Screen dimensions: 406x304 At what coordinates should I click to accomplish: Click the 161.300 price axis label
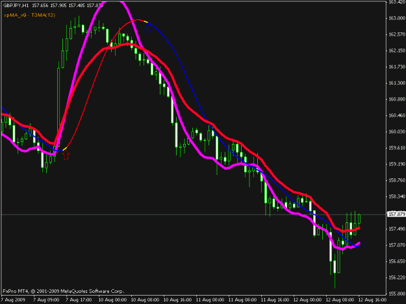397,83
